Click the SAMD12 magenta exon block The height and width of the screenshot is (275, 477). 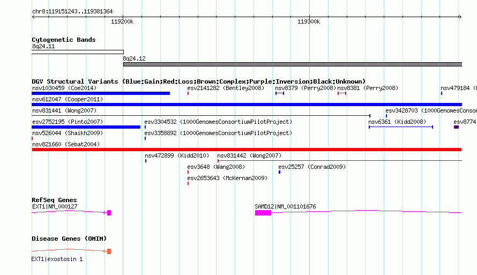click(x=263, y=213)
